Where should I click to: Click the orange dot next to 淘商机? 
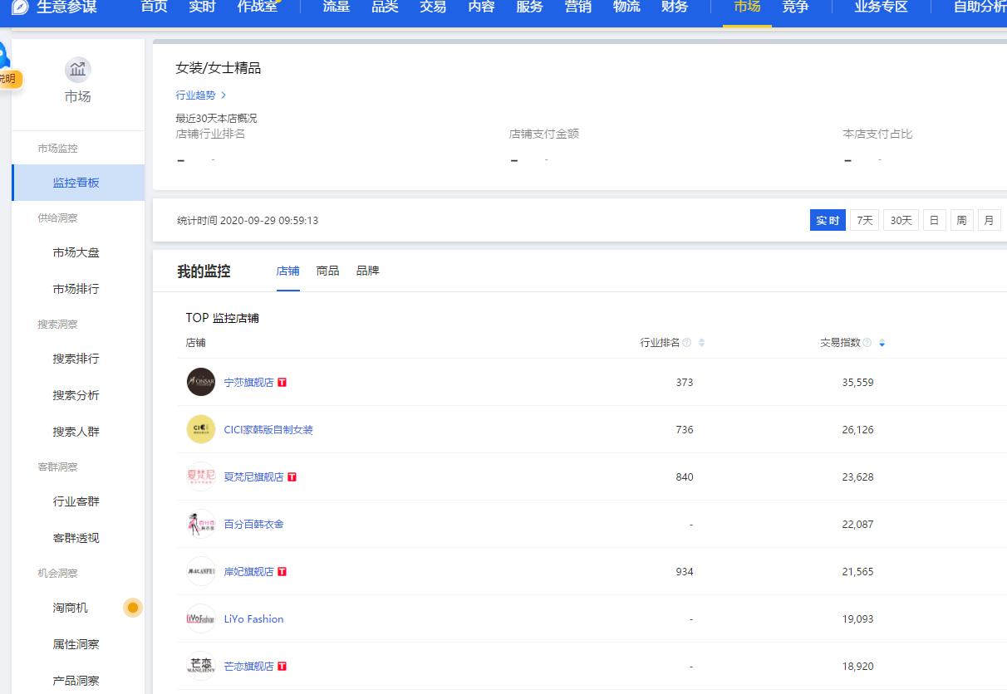(132, 608)
